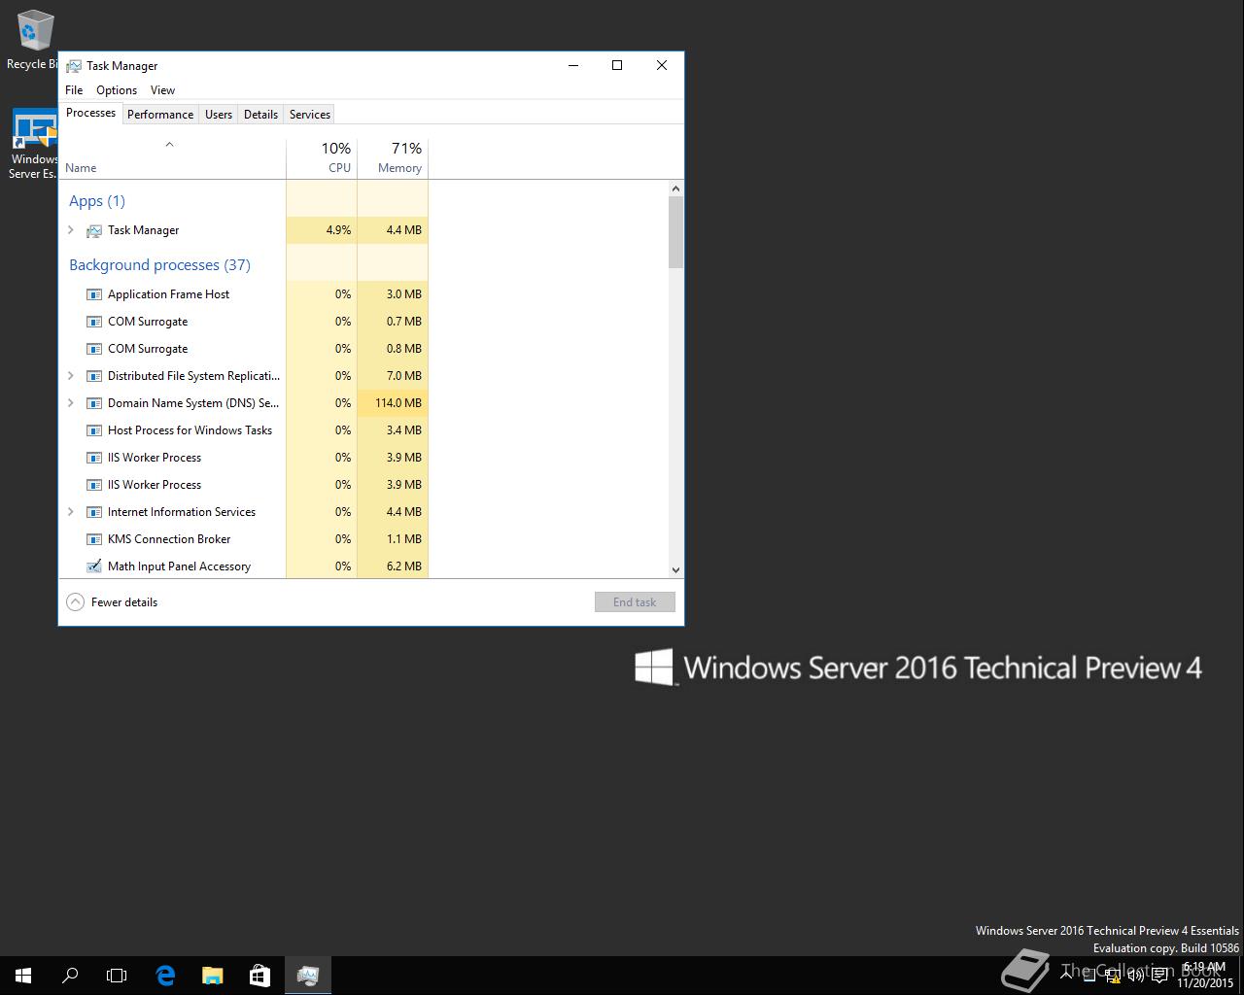Select the Application Frame Host row
Viewport: 1244px width, 995px height.
(244, 294)
